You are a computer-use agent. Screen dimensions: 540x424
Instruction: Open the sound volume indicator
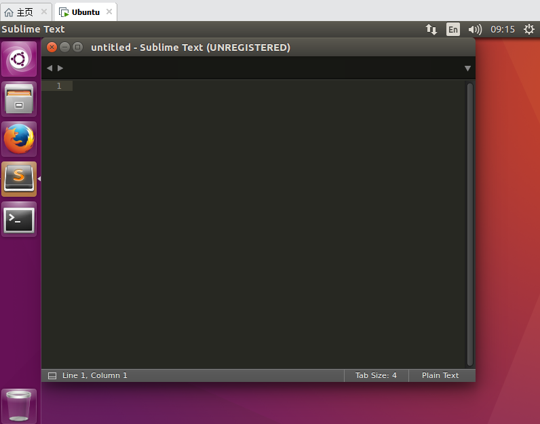475,30
